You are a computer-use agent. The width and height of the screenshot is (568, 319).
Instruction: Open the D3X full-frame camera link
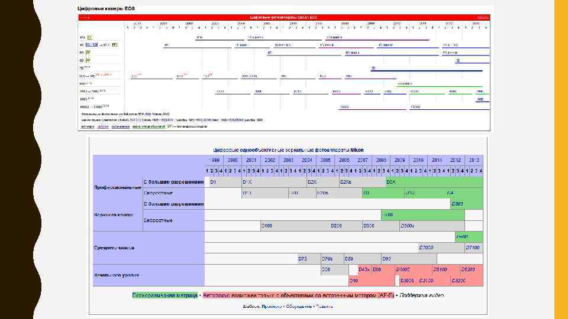point(391,182)
